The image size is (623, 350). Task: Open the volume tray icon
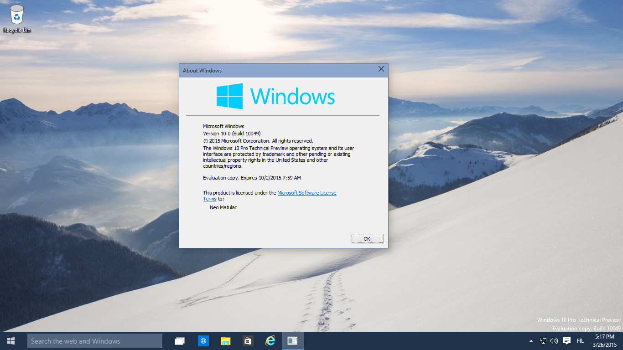(x=554, y=341)
